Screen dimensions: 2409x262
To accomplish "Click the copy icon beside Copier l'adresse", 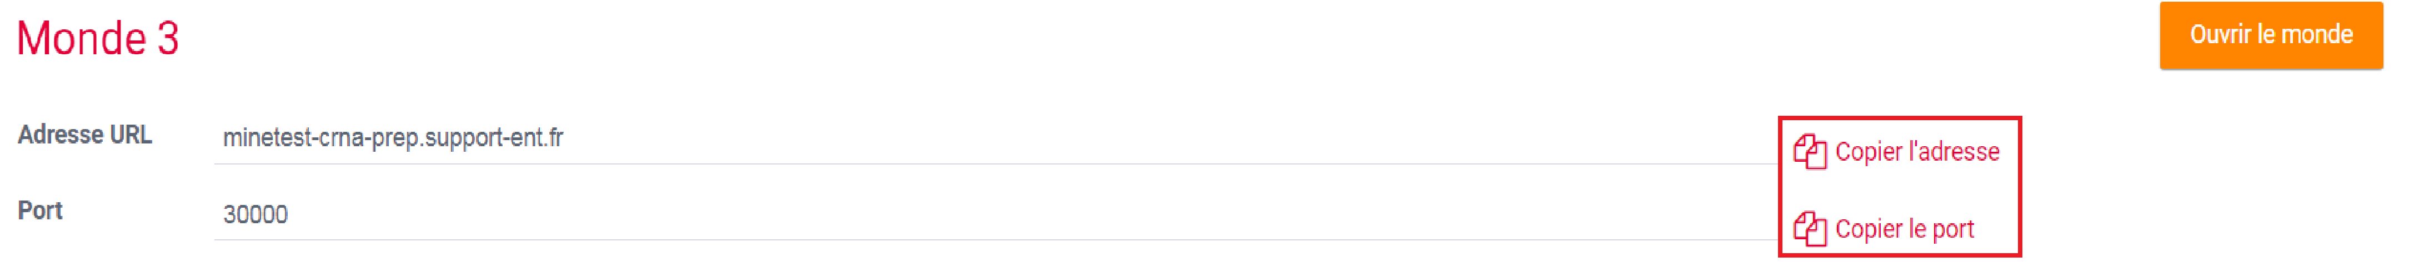I will [1810, 152].
